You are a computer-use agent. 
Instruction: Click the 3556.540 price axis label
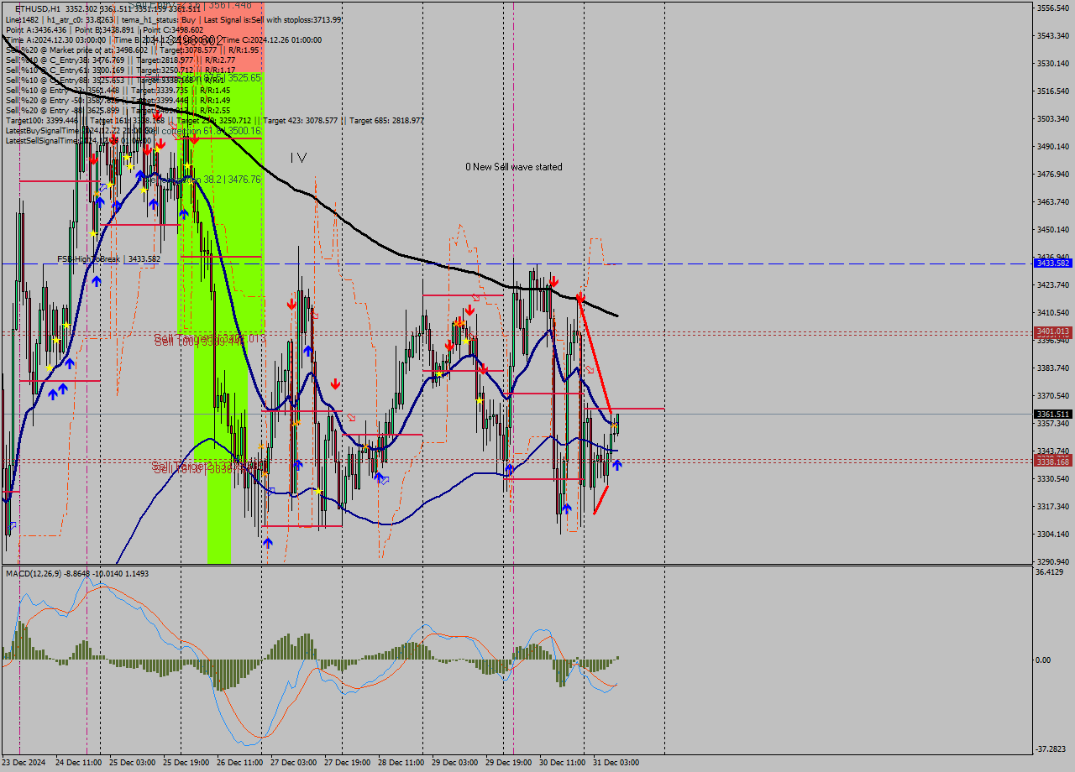[1053, 8]
